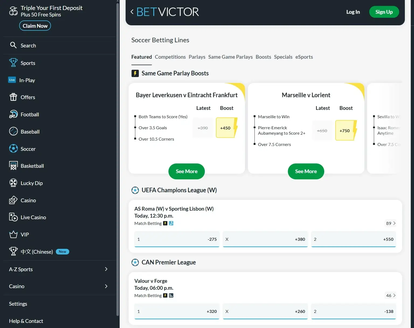Select the Baseball icon in sidebar
The height and width of the screenshot is (328, 414).
(x=13, y=131)
